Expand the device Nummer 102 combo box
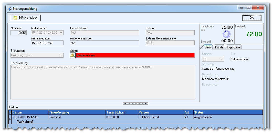The width and height of the screenshot is (272, 134). click(x=222, y=59)
